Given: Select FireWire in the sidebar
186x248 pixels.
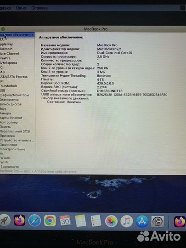Looking at the screenshot, I should click(x=5, y=58).
